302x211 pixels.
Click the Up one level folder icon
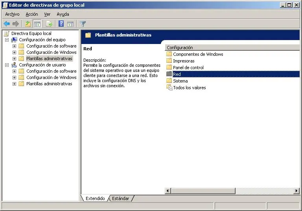[x=28, y=24]
